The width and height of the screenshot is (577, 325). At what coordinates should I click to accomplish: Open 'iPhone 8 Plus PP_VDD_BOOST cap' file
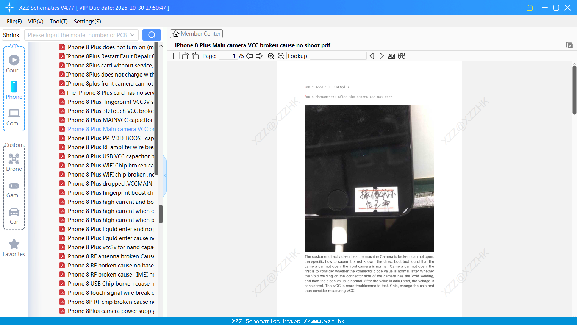point(107,138)
